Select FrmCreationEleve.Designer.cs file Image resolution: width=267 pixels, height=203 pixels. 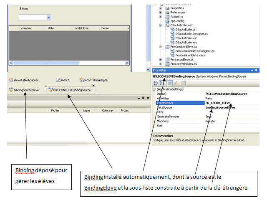[194, 51]
